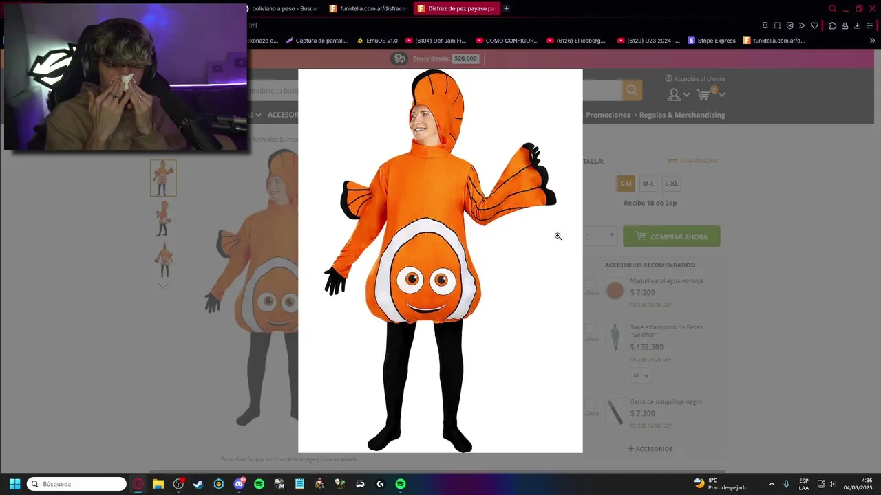Open the Windows Start menu
Viewport: 881px width, 495px height.
(x=14, y=484)
